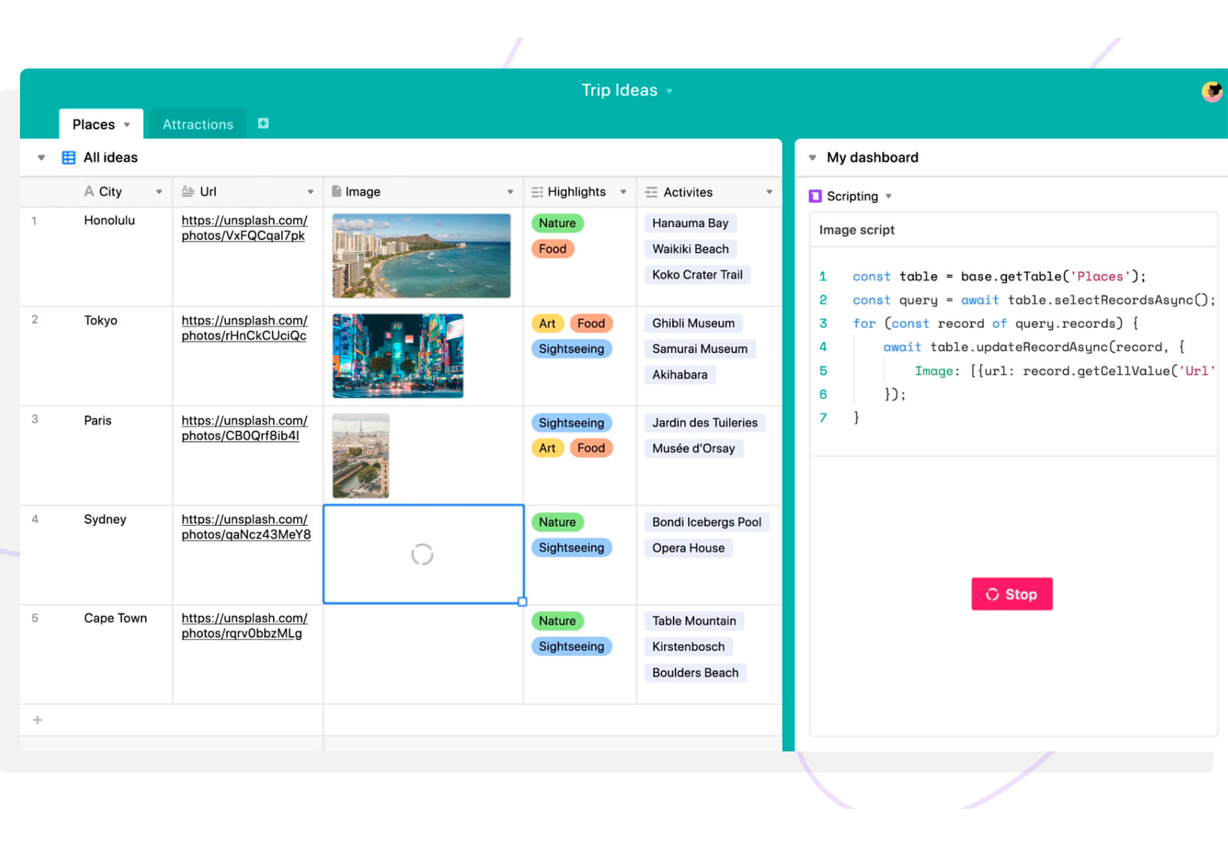
Task: Open the Places tab dropdown arrow
Action: pyautogui.click(x=127, y=124)
